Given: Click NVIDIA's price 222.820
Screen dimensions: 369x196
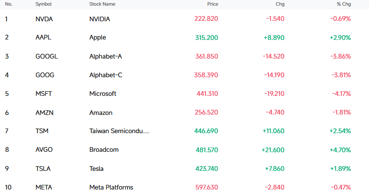Looking at the screenshot, I should (x=206, y=19).
